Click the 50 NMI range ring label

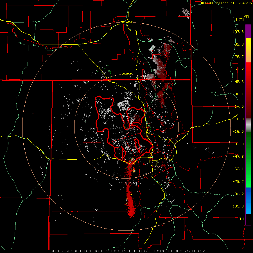coord(126,74)
